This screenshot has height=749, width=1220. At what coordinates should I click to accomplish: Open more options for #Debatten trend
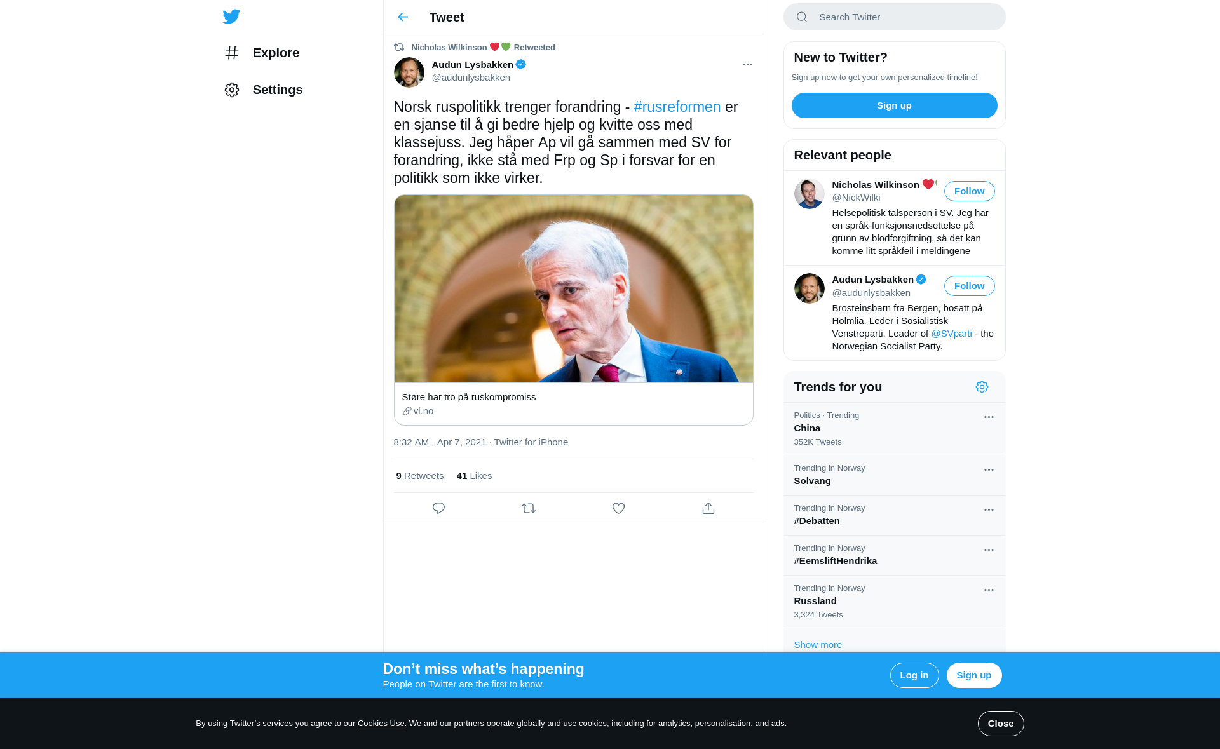(989, 510)
